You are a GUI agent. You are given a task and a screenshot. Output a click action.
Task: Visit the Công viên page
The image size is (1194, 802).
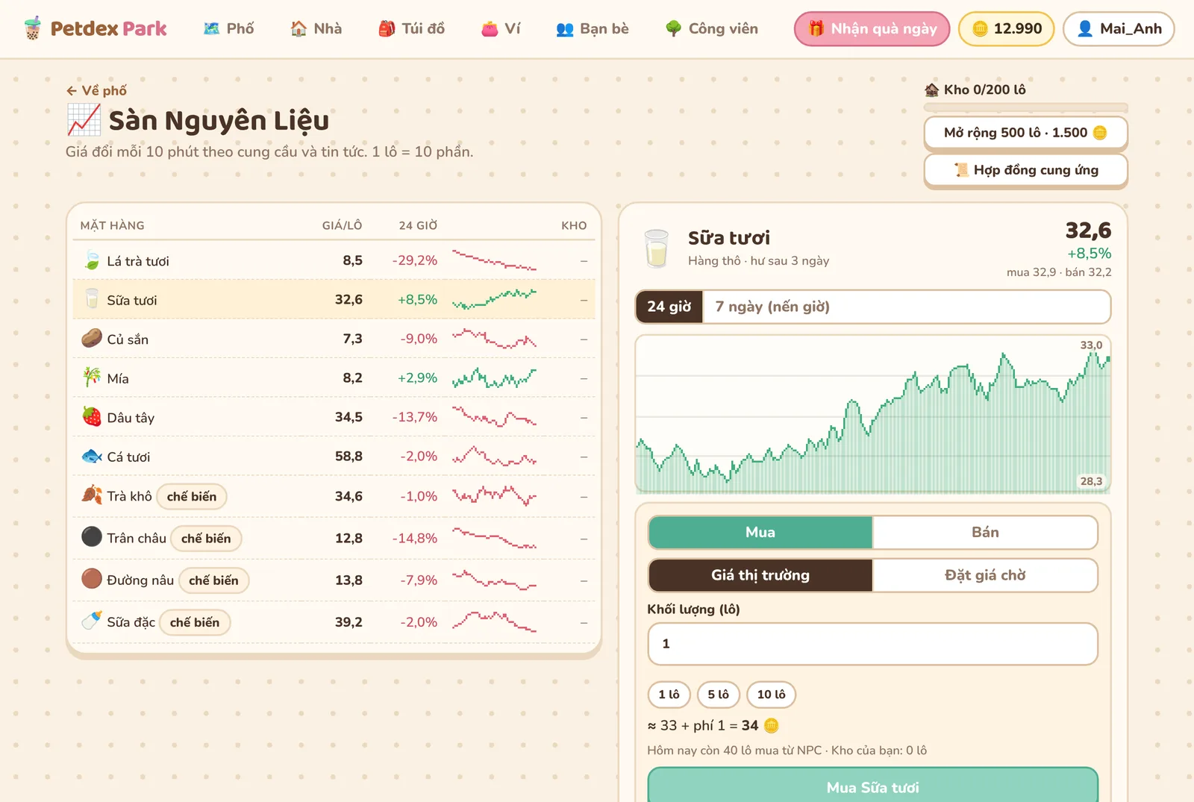[712, 28]
